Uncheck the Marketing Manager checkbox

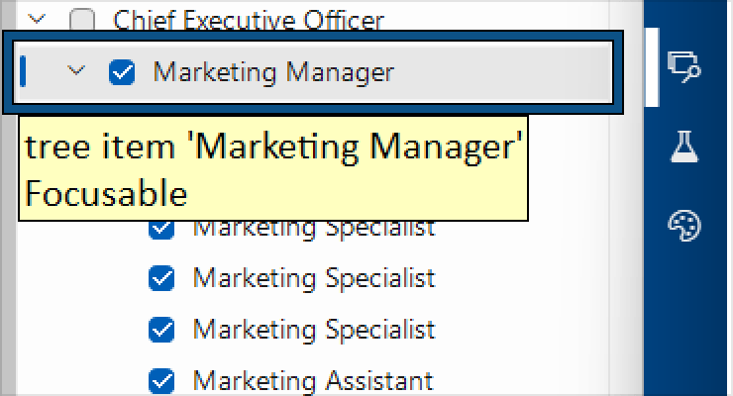pyautogui.click(x=122, y=72)
